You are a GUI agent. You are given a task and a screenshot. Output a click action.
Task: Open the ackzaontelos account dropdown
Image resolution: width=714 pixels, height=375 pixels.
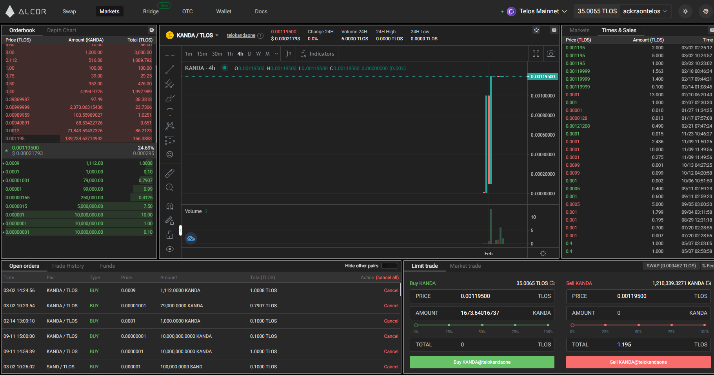pos(645,11)
